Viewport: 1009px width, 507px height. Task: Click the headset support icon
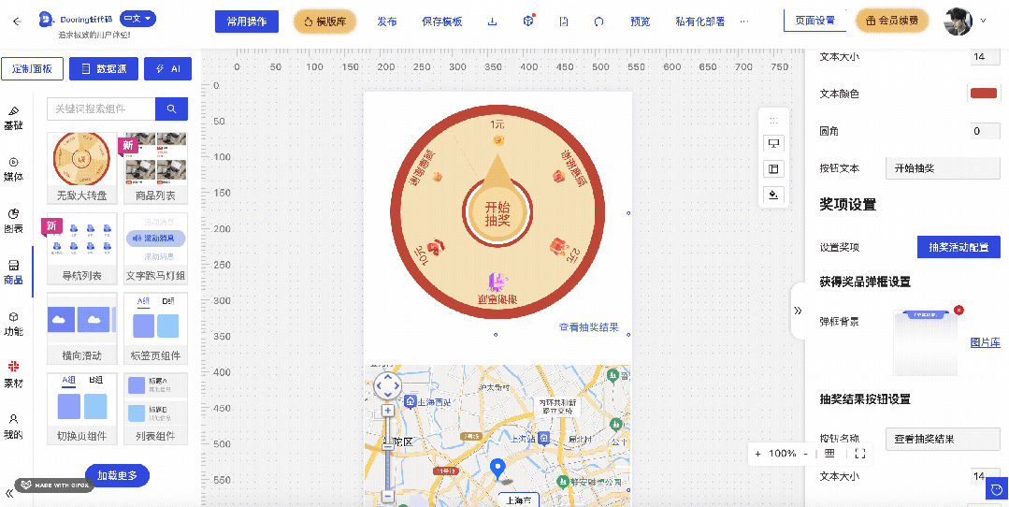(x=599, y=22)
